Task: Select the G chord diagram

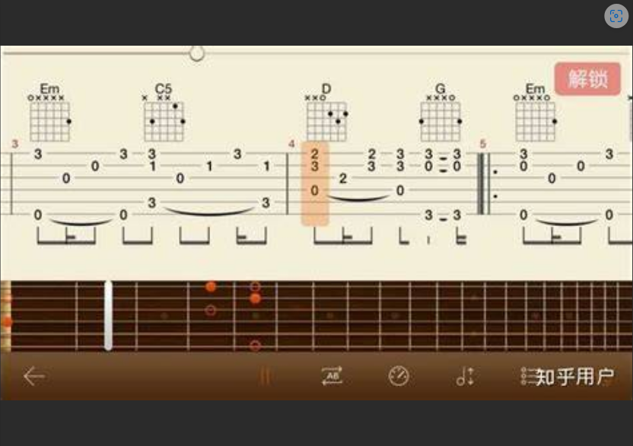Action: [x=441, y=113]
